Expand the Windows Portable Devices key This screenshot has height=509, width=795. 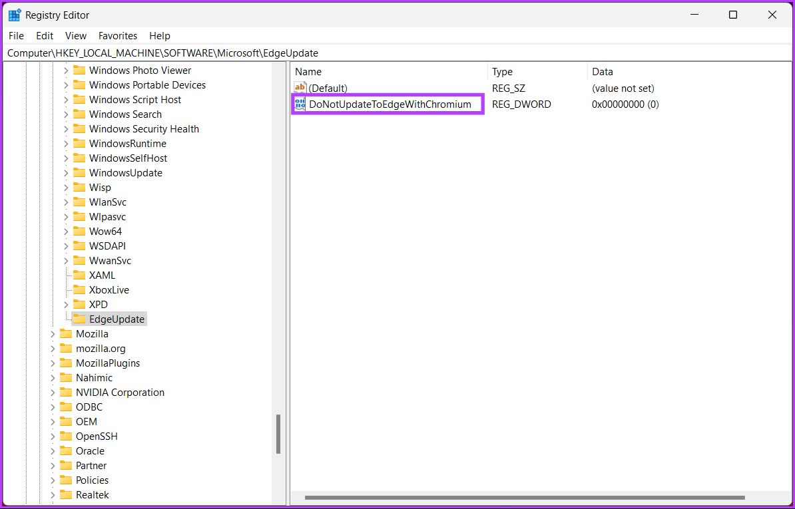pos(66,85)
